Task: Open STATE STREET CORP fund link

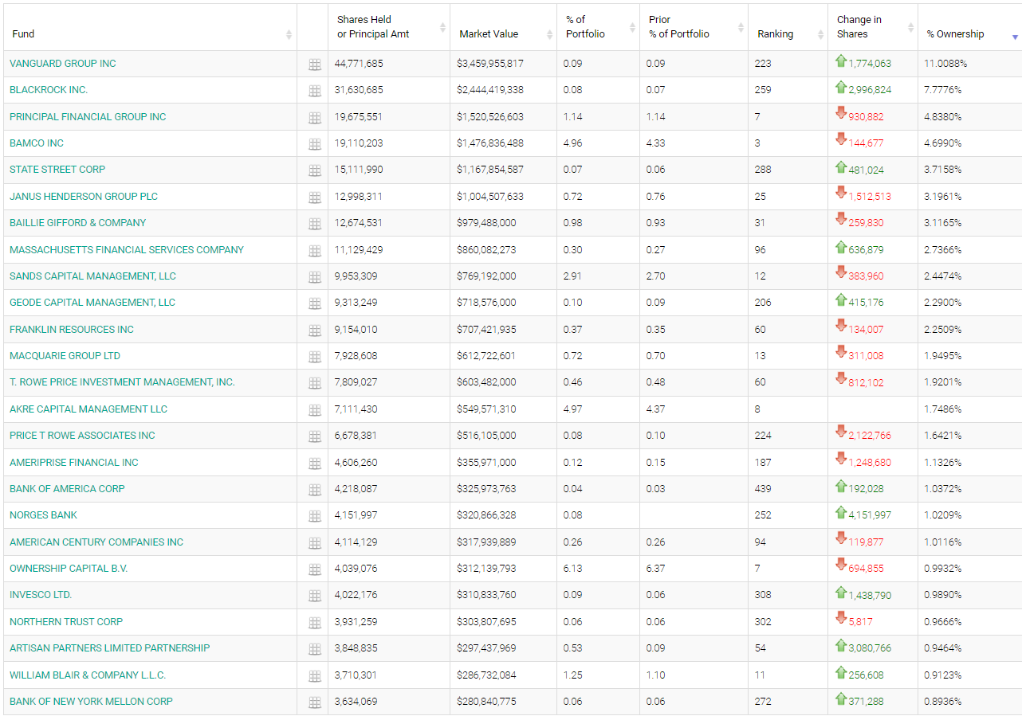Action: pyautogui.click(x=57, y=170)
